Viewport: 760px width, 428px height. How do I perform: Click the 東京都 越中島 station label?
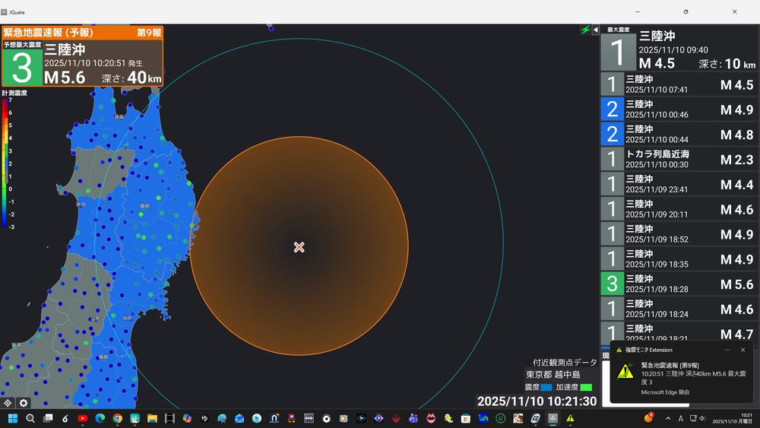tap(553, 375)
